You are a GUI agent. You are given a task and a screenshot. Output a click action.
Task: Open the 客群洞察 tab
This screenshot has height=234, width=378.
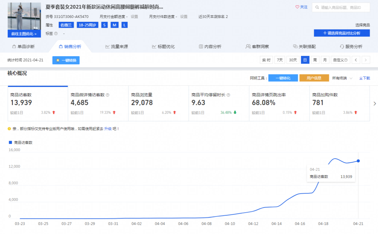click(257, 46)
